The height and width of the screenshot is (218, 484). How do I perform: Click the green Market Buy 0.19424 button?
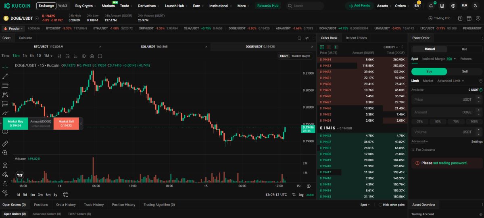pyautogui.click(x=15, y=124)
